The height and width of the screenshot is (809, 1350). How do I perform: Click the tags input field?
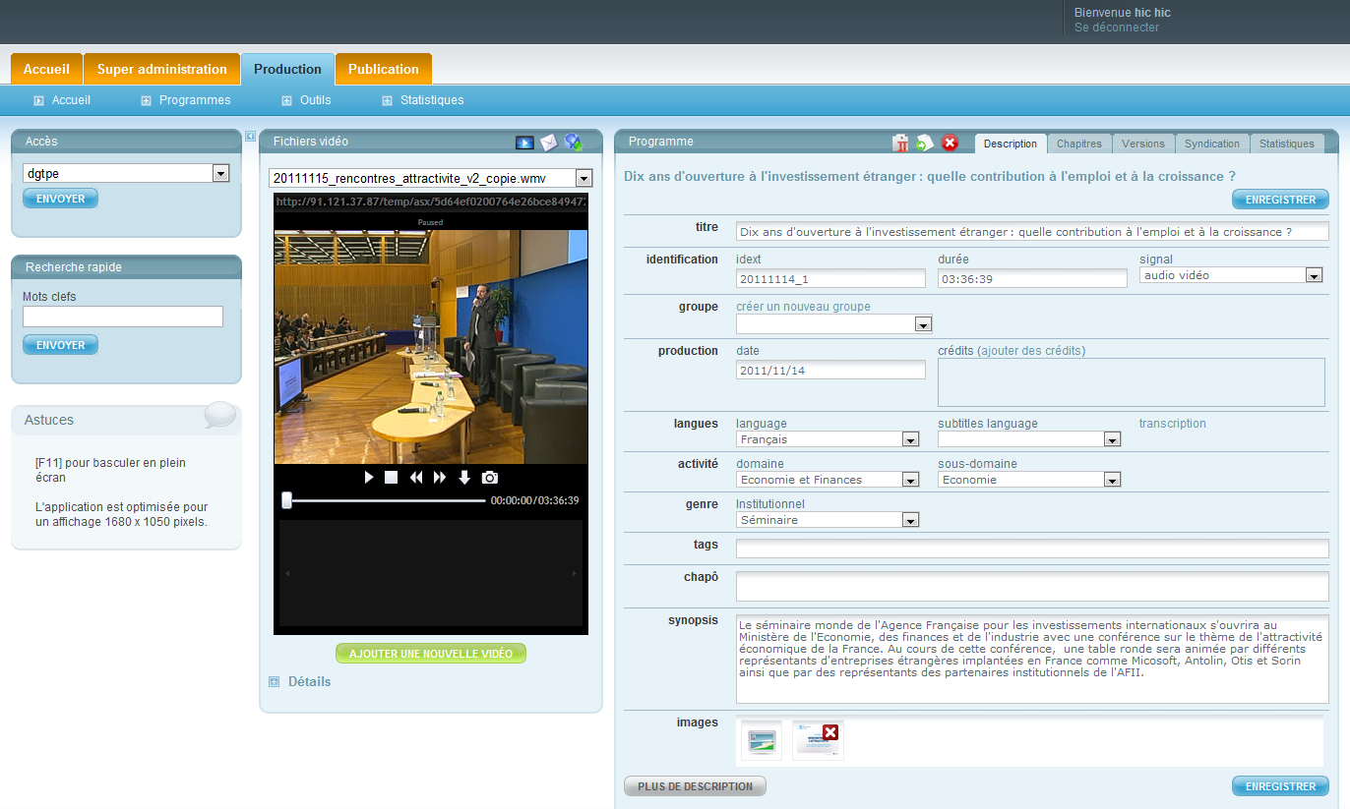[1032, 549]
